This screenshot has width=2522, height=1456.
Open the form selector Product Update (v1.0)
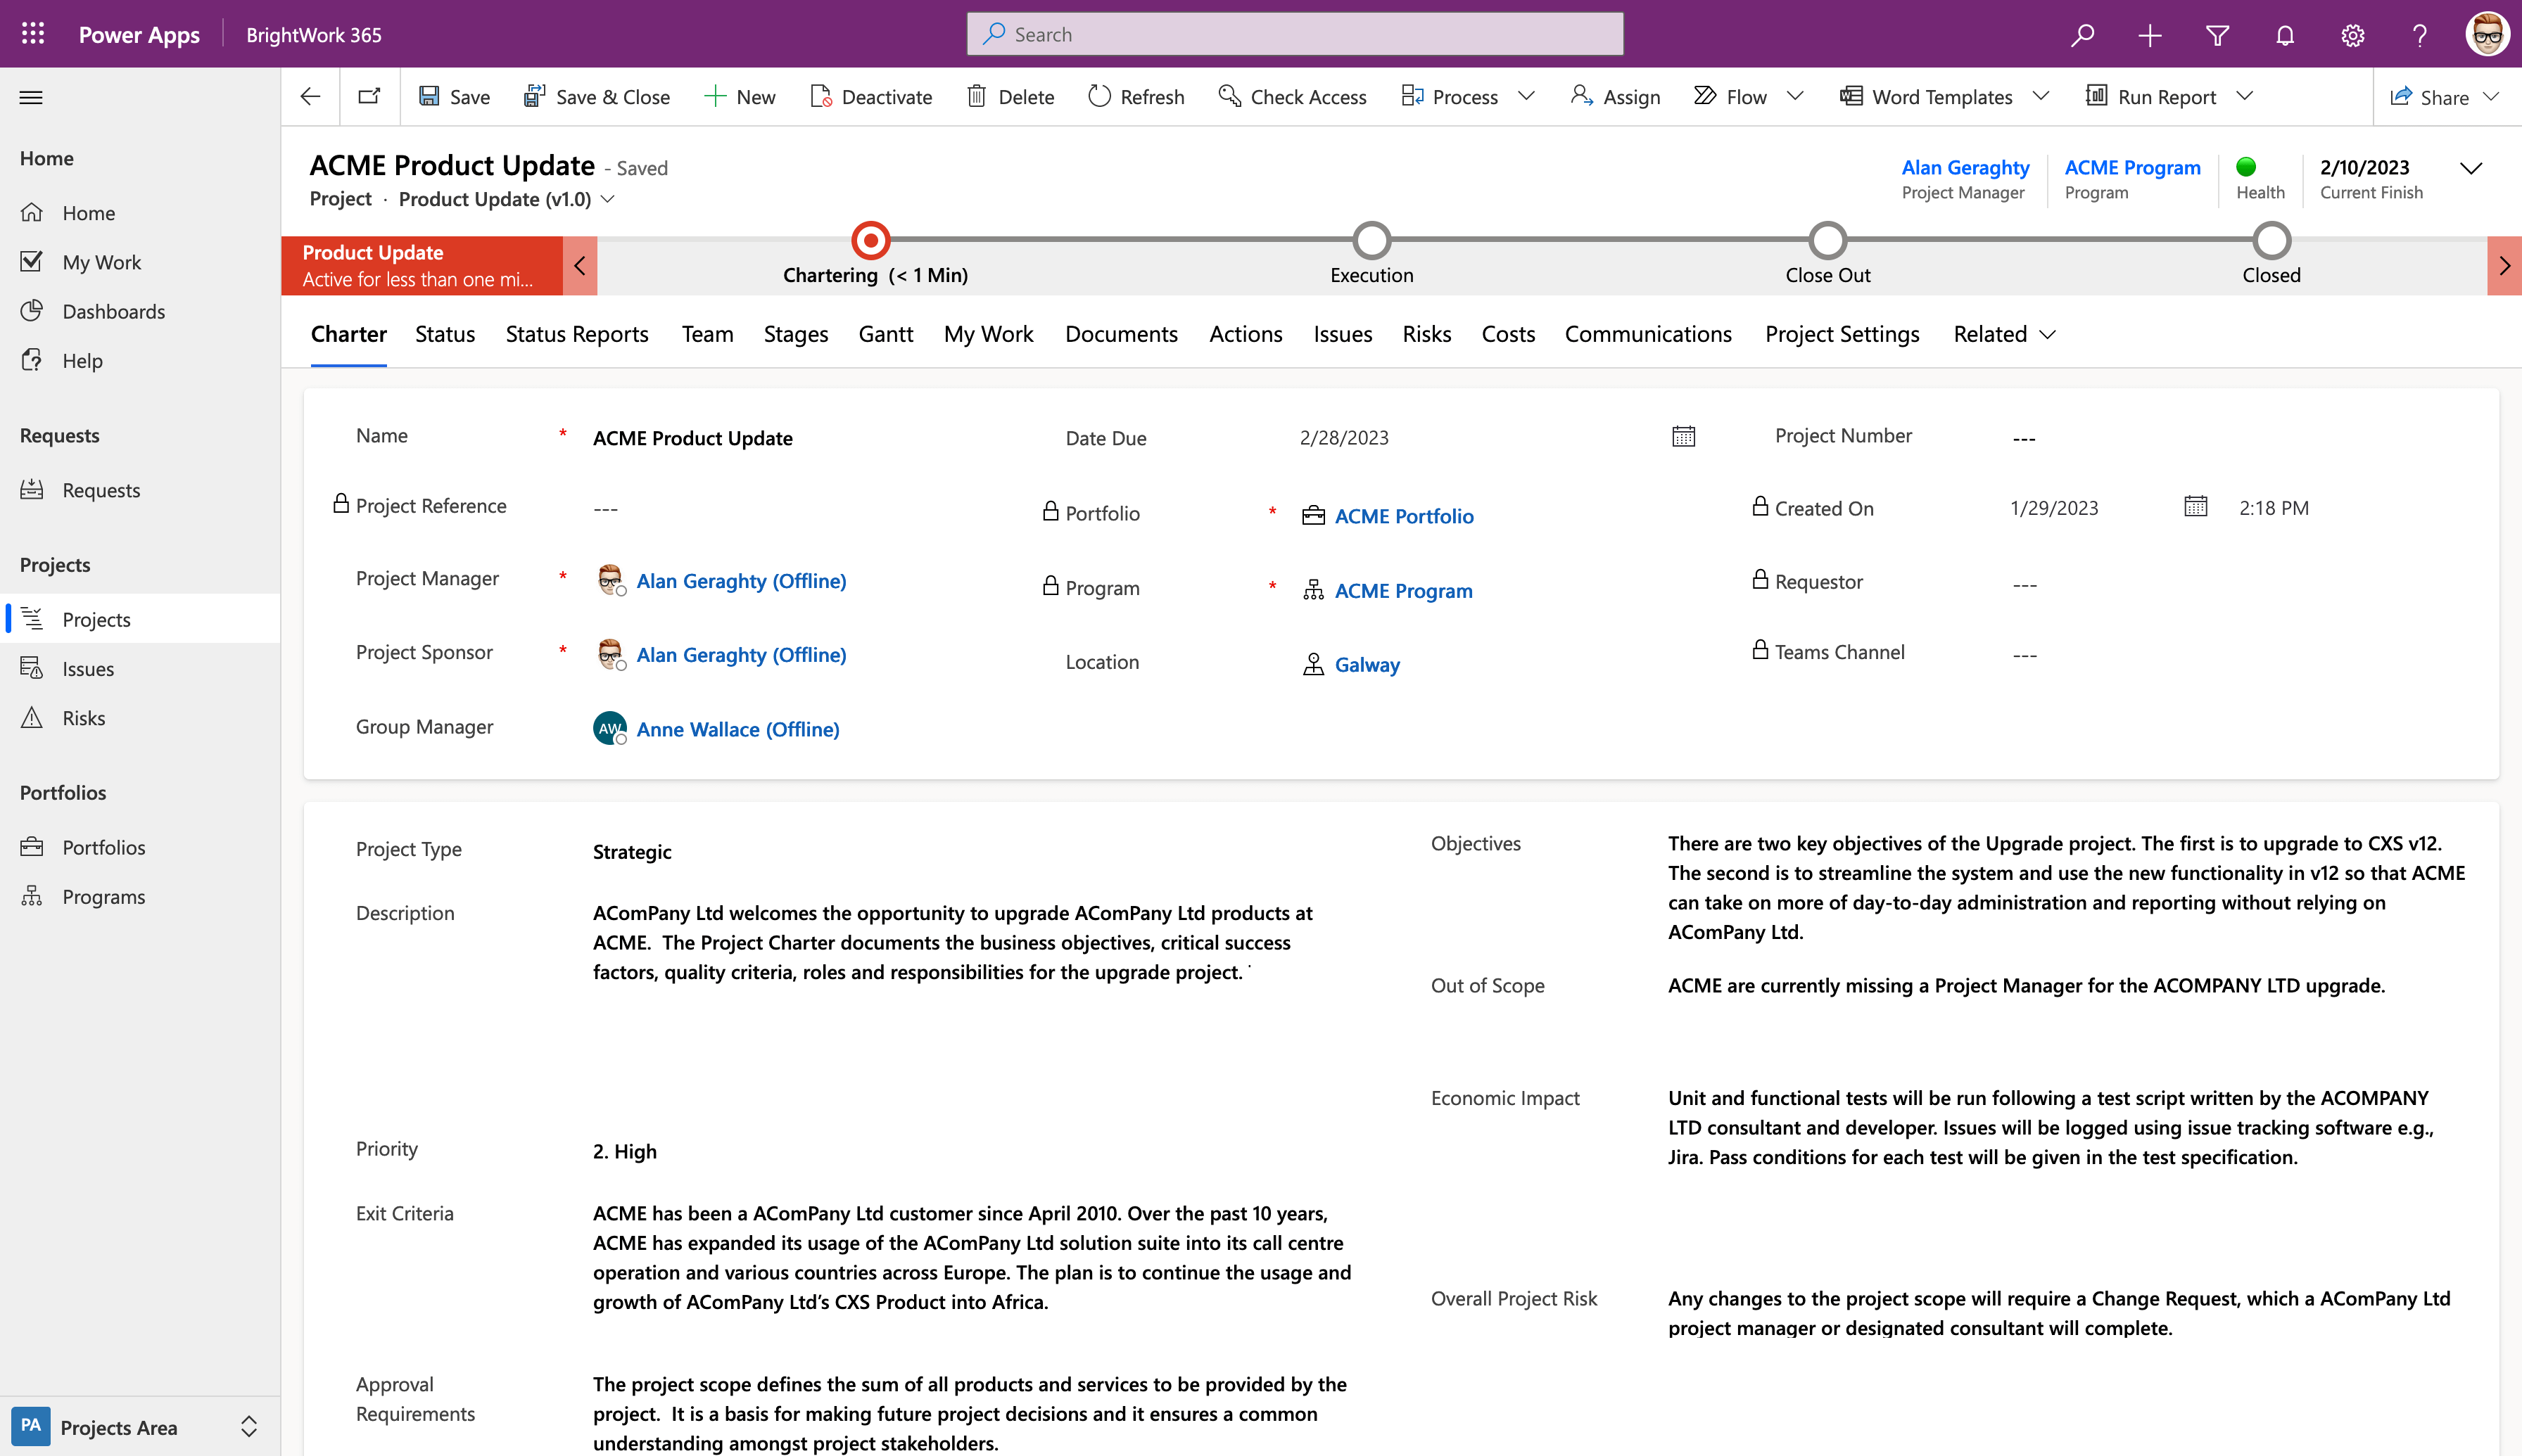[506, 199]
